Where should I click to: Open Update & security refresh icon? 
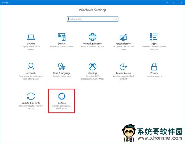click(31, 96)
